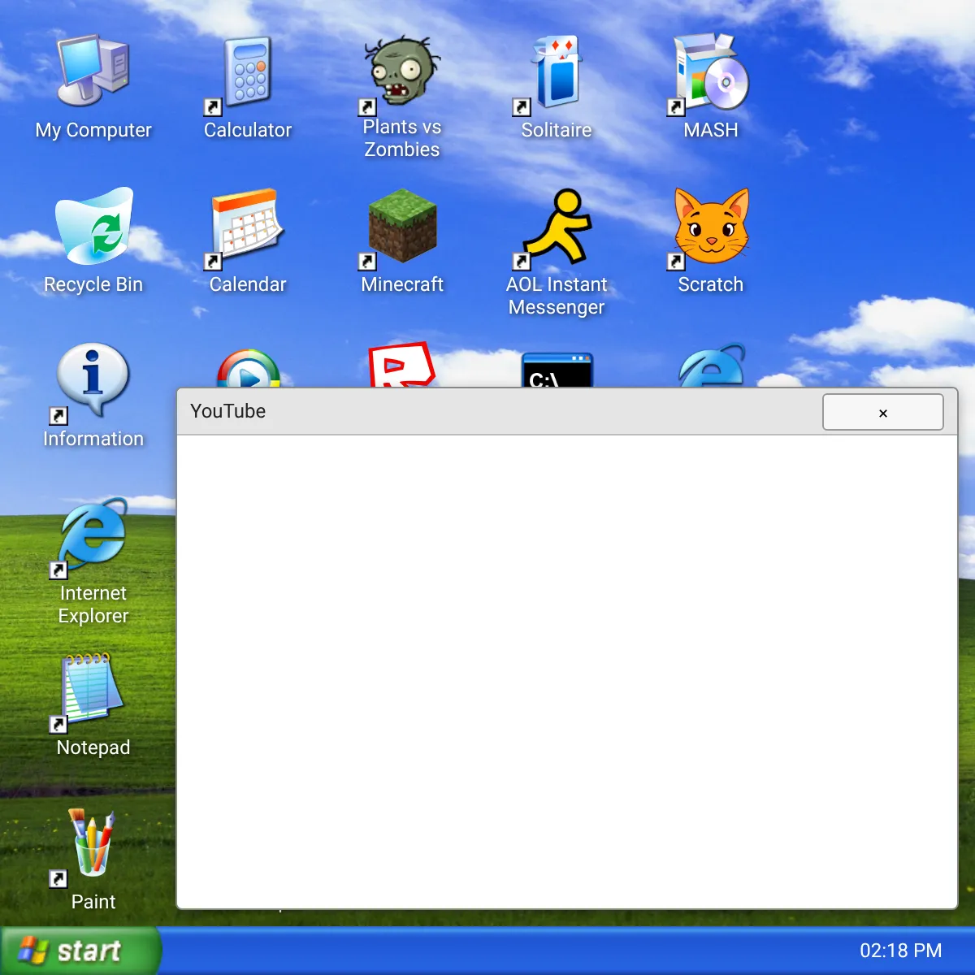Viewport: 975px width, 975px height.
Task: Select the media player icon behind YouTube window
Action: click(248, 368)
